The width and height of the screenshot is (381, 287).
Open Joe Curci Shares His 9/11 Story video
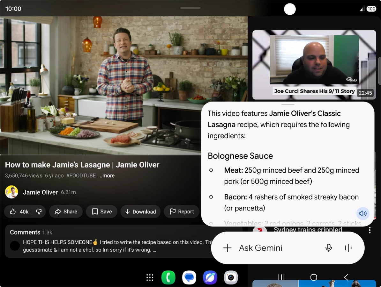(314, 65)
